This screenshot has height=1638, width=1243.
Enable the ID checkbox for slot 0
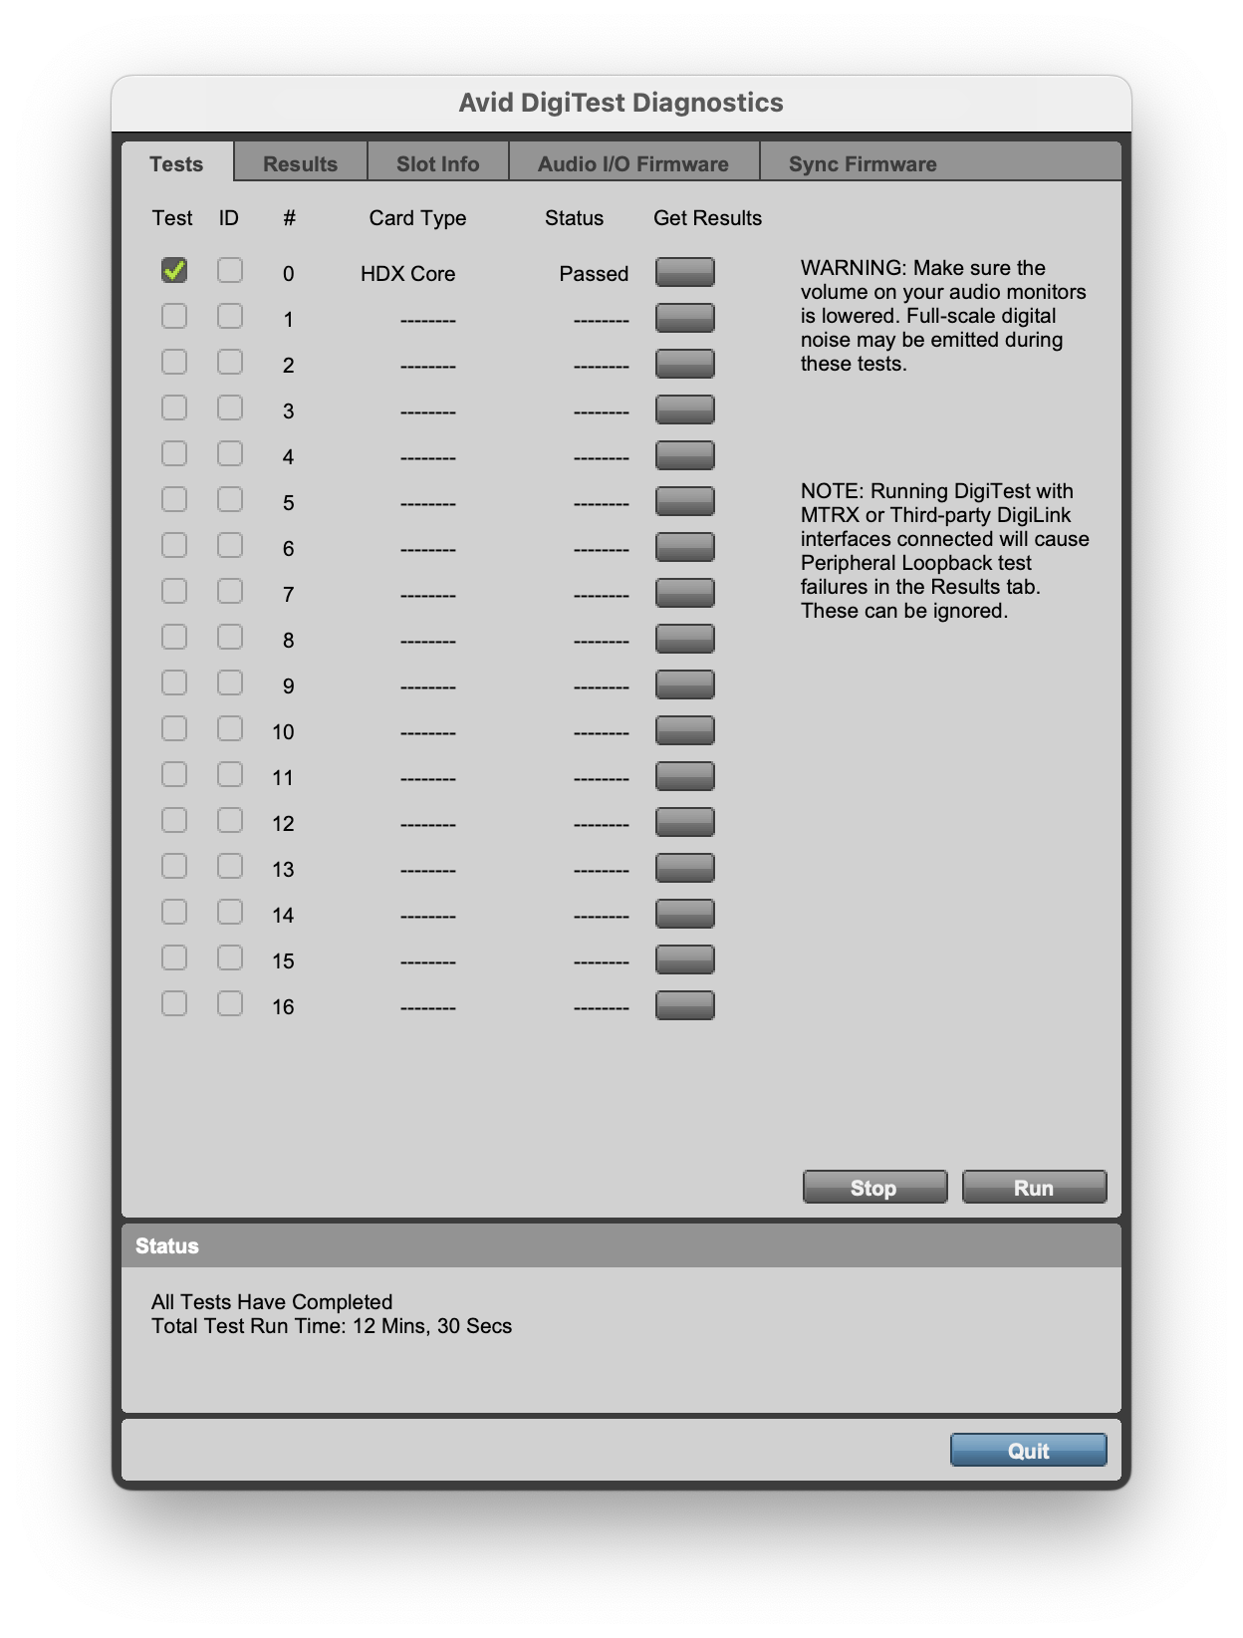tap(230, 270)
